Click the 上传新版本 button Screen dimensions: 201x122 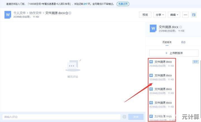click(174, 53)
